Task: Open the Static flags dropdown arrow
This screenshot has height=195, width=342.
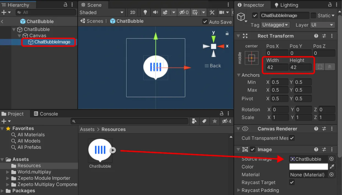Action: point(333,16)
